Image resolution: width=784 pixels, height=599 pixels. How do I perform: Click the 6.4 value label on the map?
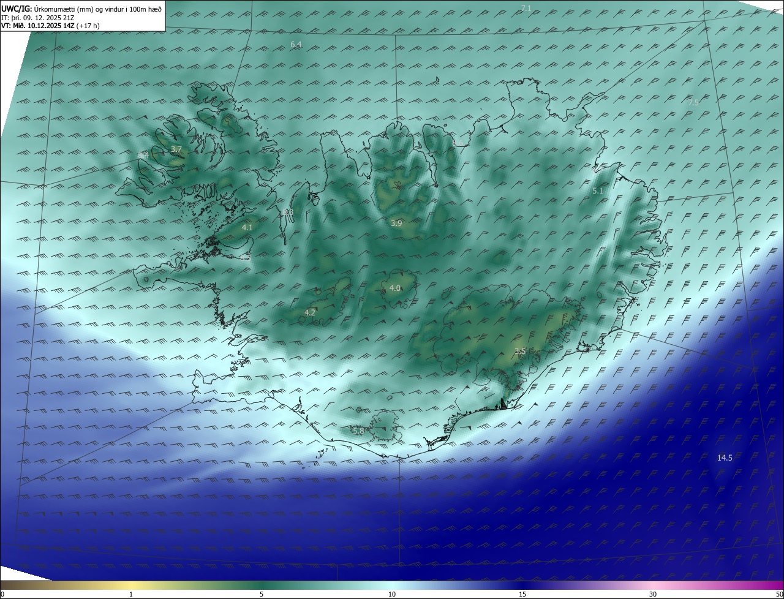click(x=296, y=45)
